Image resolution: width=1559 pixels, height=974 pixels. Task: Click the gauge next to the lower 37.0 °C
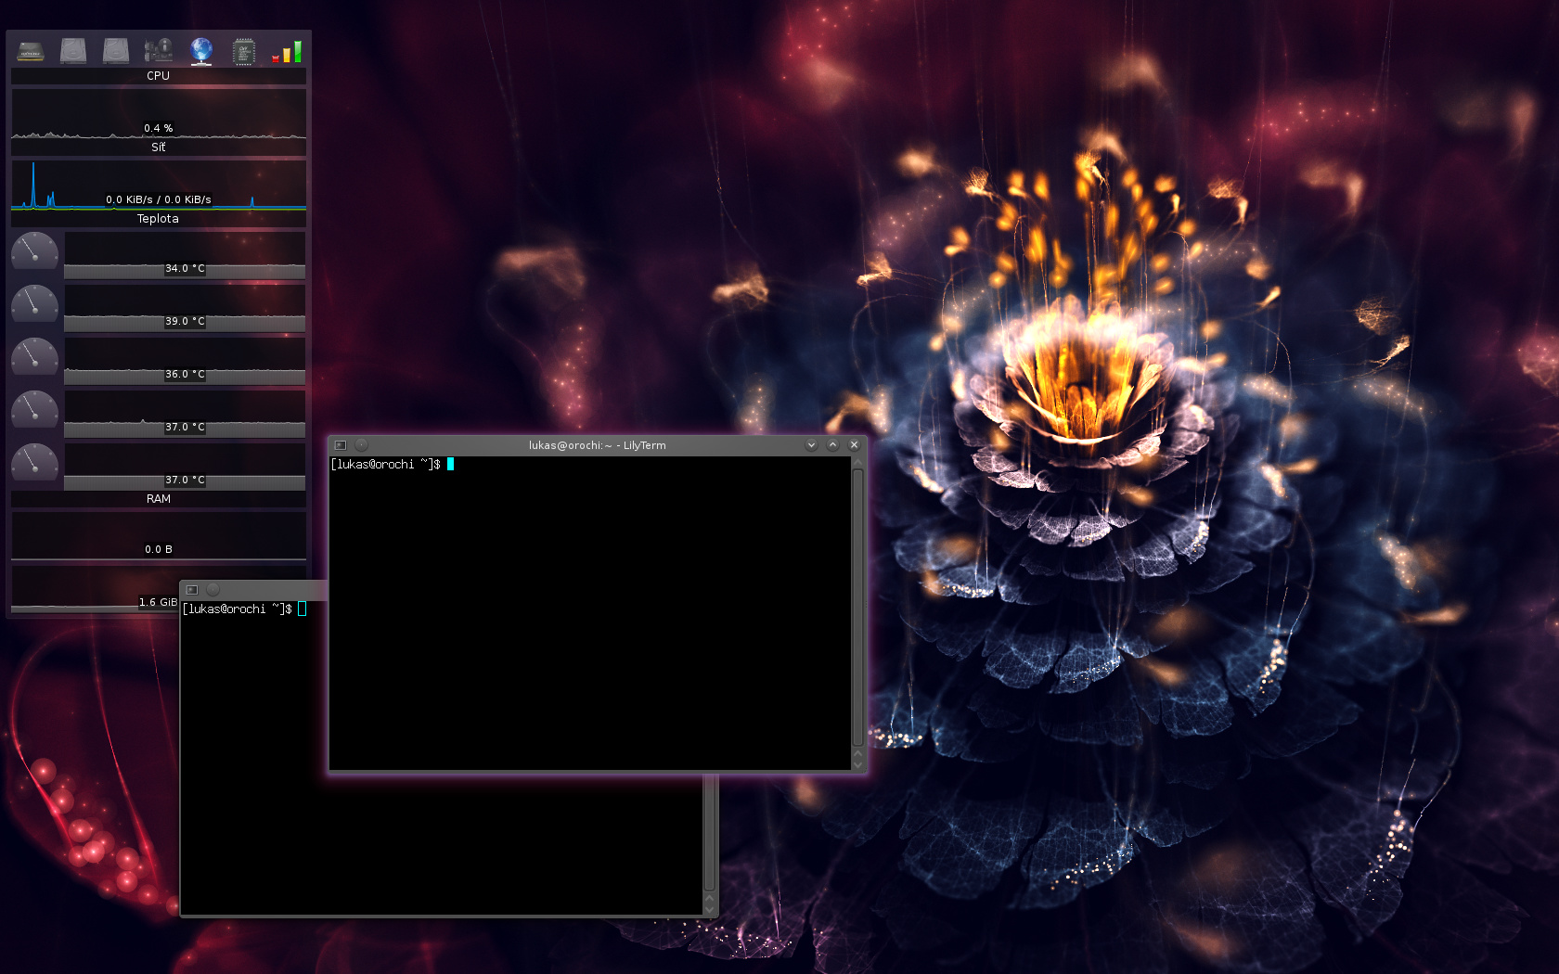[35, 463]
